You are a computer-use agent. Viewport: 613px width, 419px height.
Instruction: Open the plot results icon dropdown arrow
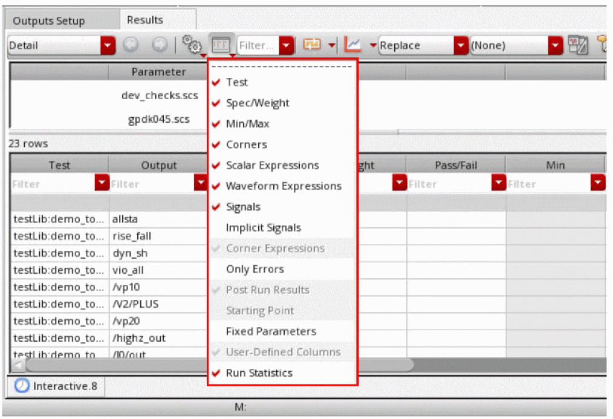(x=332, y=45)
